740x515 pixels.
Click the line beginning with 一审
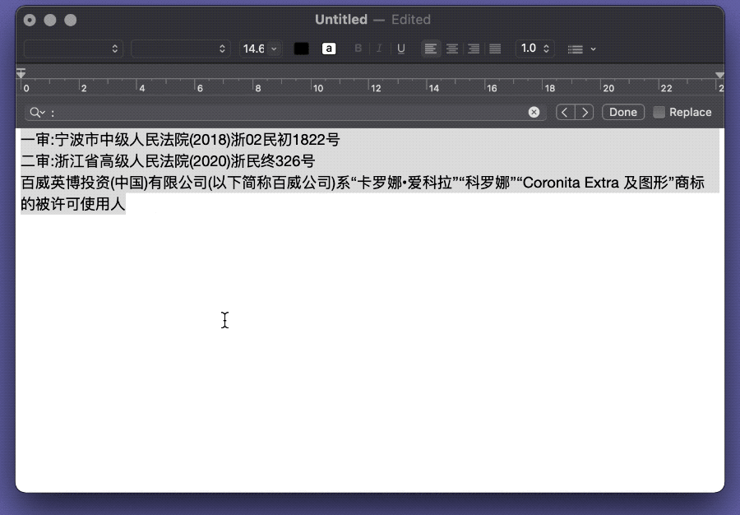pyautogui.click(x=180, y=140)
